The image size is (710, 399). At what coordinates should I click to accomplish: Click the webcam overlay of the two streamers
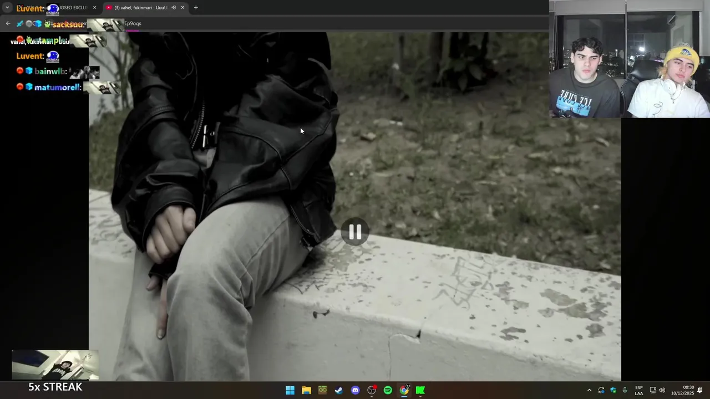[630, 59]
